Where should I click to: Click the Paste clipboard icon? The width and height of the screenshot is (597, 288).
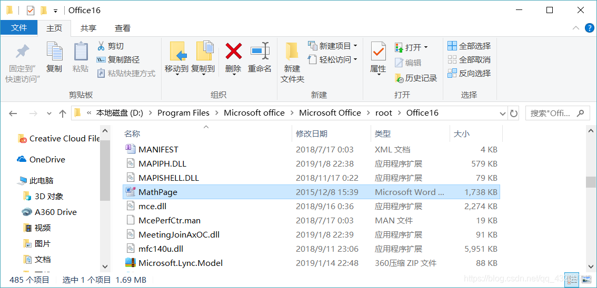pyautogui.click(x=81, y=52)
